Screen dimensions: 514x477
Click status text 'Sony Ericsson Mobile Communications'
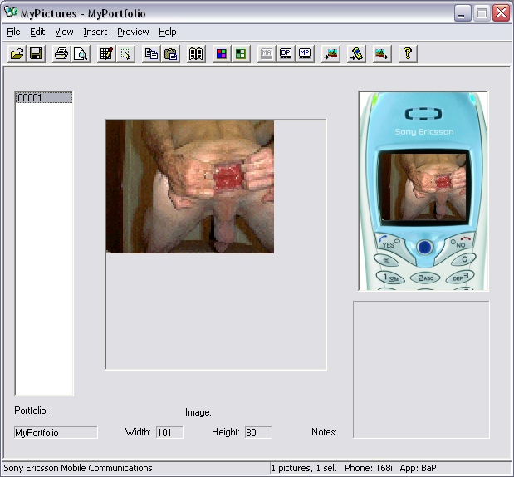(78, 468)
